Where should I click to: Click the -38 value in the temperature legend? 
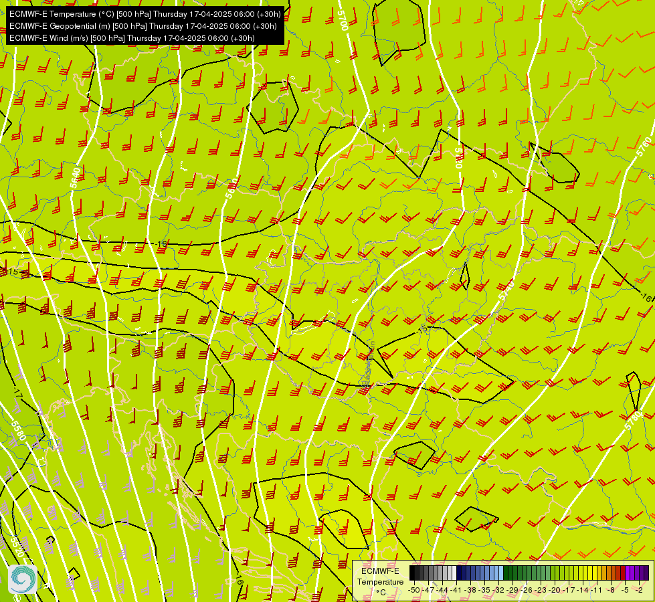(x=471, y=590)
